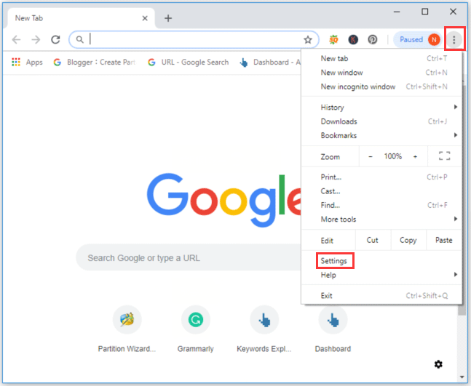
Task: Enter fullscreen mode via zoom row icon
Action: coord(444,156)
